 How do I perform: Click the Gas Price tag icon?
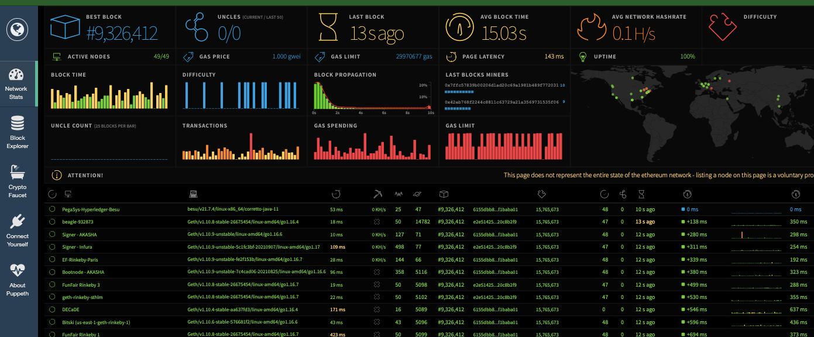tap(188, 57)
